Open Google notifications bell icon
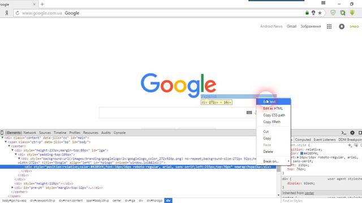Image resolution: width=362 pixels, height=203 pixels. 342,27
